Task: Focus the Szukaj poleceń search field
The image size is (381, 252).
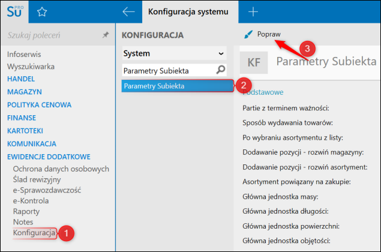Action: (x=53, y=35)
